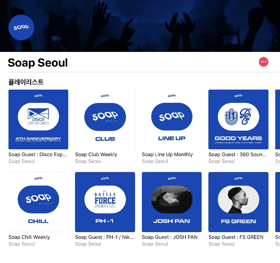This screenshot has height=263, width=280.
Task: Click the 'Soap Guest : JOSH PAN' title
Action: (170, 237)
